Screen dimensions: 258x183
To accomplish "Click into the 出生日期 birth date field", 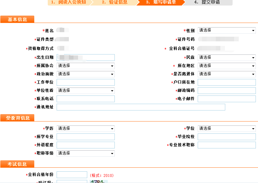I will [85, 58].
